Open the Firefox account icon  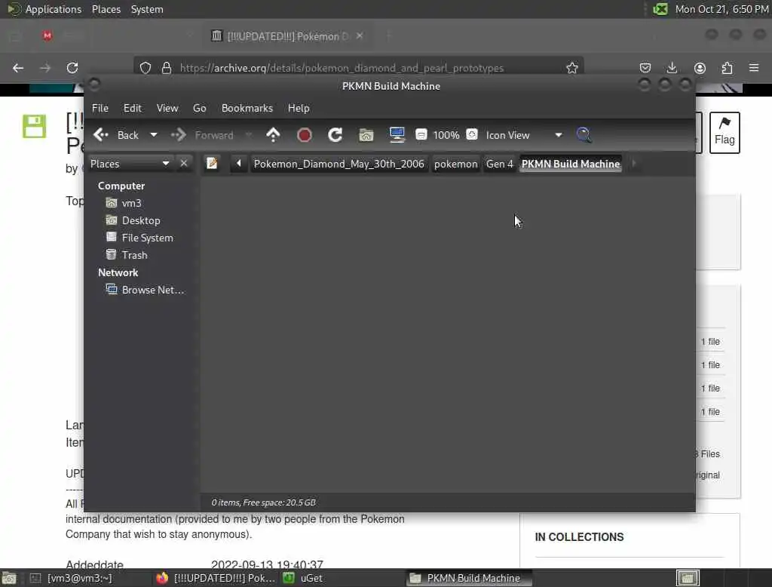700,68
